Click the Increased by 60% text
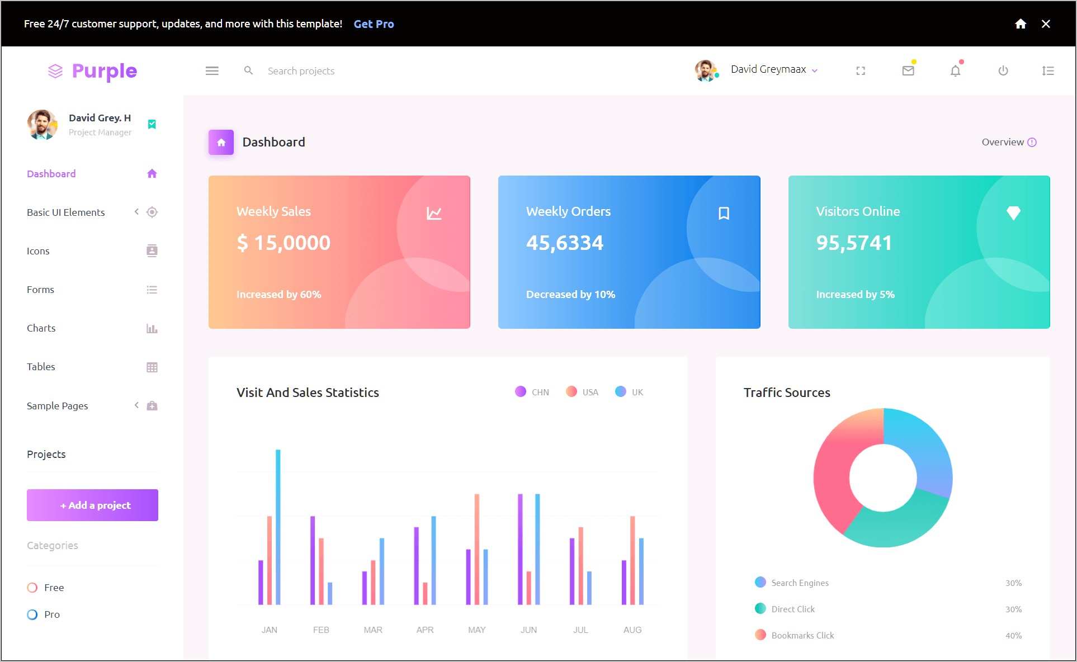Viewport: 1077px width, 662px height. point(278,295)
